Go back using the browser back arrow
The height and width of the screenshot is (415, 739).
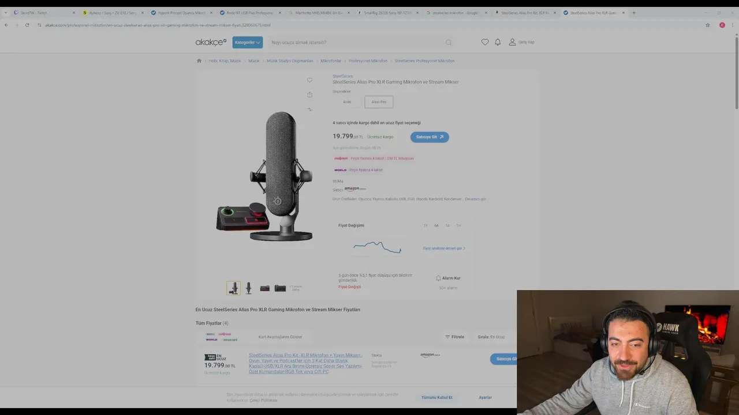coord(6,25)
